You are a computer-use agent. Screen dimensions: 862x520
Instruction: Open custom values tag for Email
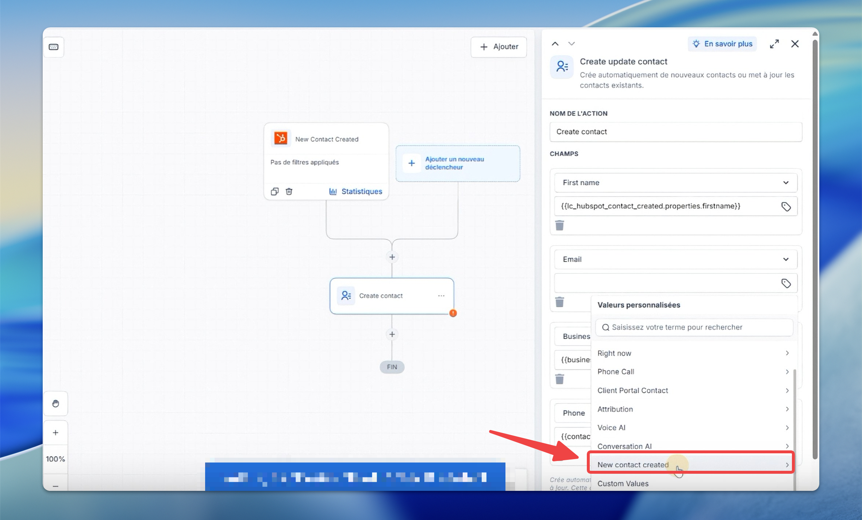[786, 283]
